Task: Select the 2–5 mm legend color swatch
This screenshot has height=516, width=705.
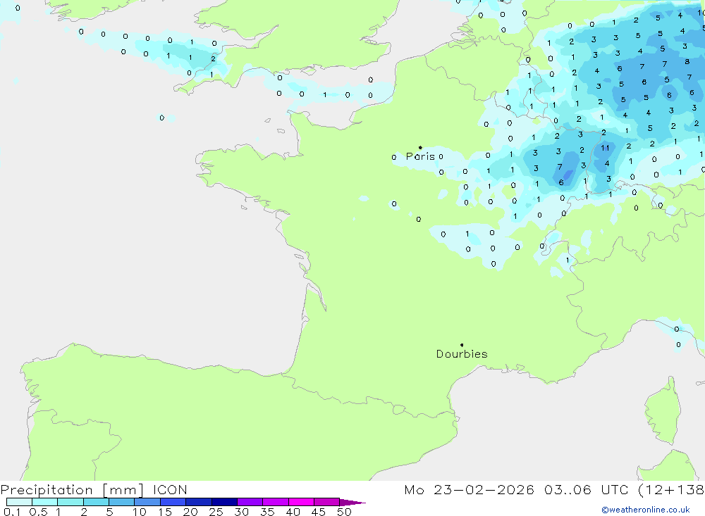Action: coord(96,502)
